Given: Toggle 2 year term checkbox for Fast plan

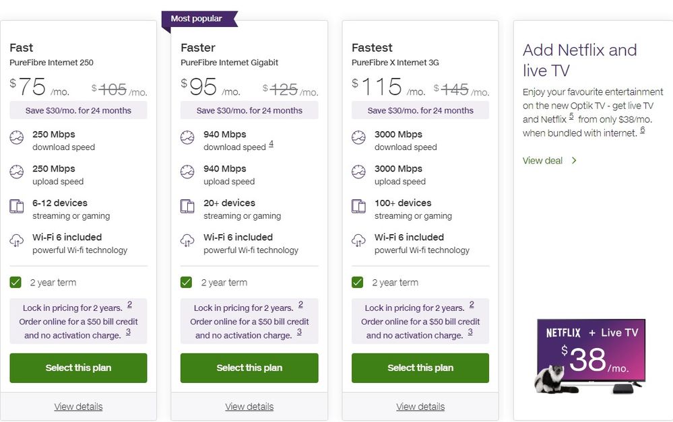Looking at the screenshot, I should pos(15,282).
